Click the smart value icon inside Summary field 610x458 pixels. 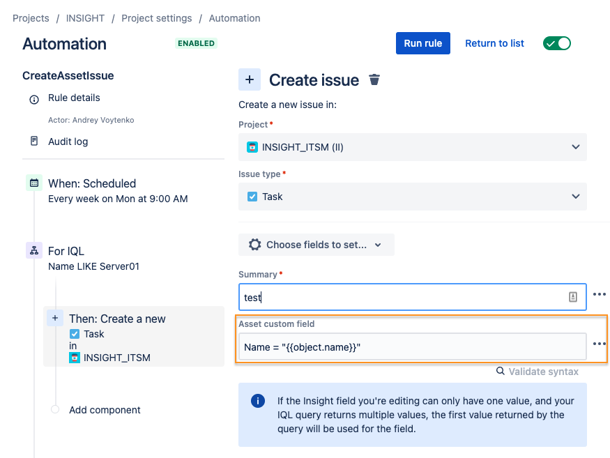[572, 297]
